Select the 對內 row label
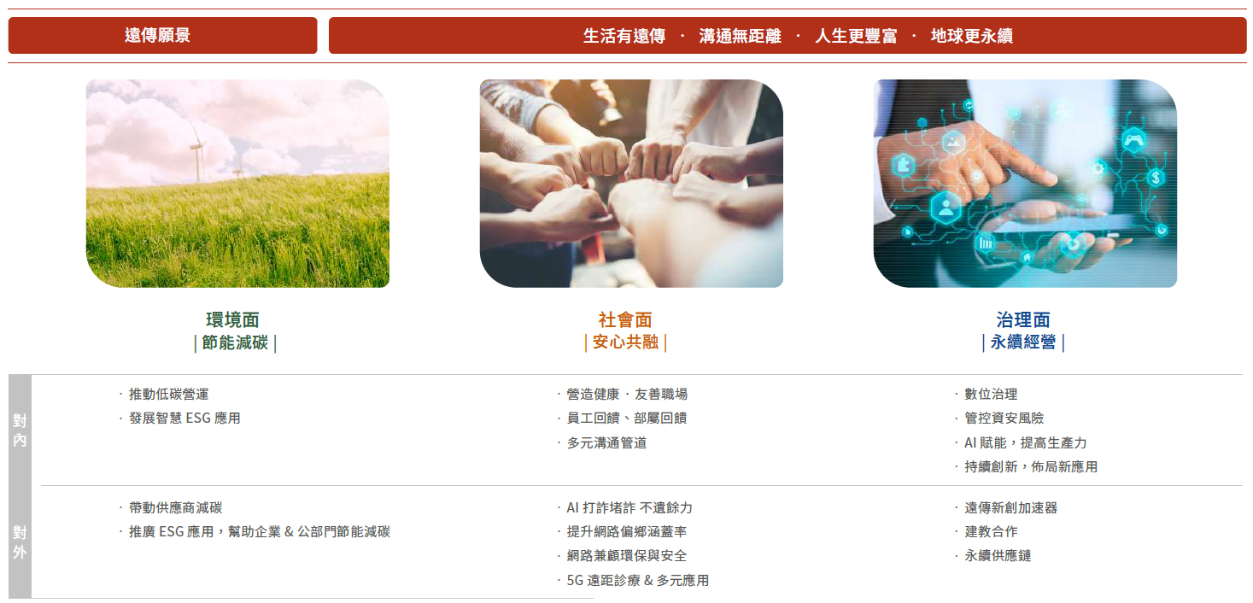Viewport: 1253px width, 603px height. point(20,430)
